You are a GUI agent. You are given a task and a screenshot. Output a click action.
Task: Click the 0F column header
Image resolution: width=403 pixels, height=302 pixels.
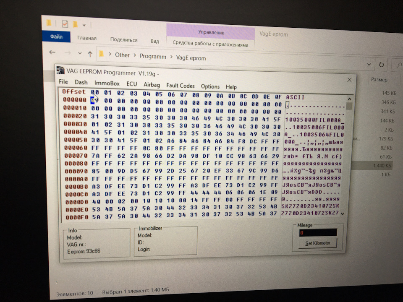(278, 97)
